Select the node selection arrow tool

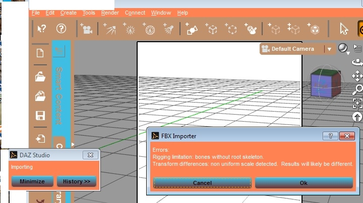344,29
